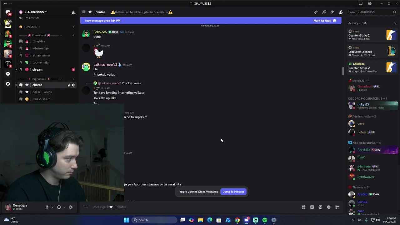This screenshot has width=400, height=225.
Task: Open the taisykles channel
Action: click(x=47, y=41)
